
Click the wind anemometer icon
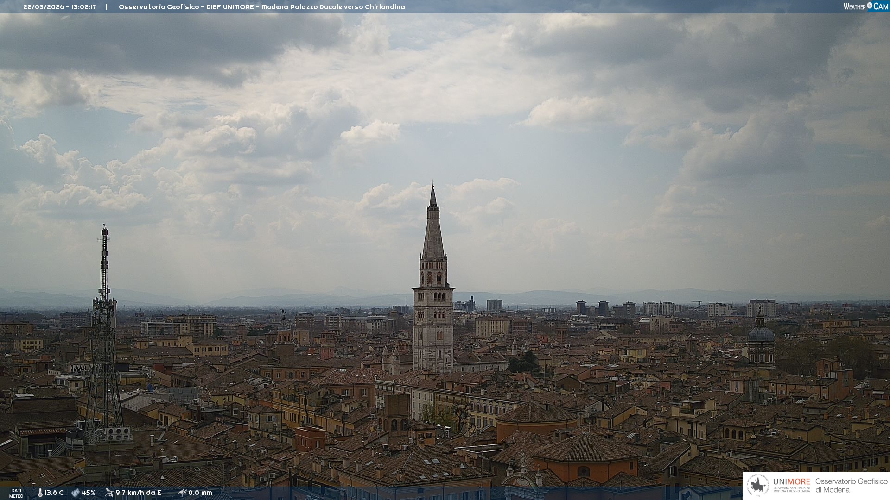(109, 493)
